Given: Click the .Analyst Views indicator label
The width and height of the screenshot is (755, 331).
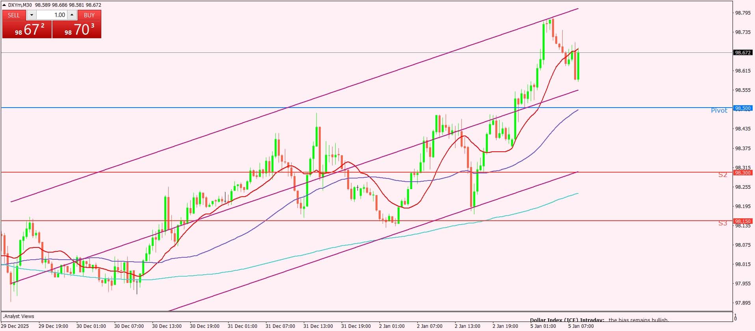Looking at the screenshot, I should pos(19,316).
